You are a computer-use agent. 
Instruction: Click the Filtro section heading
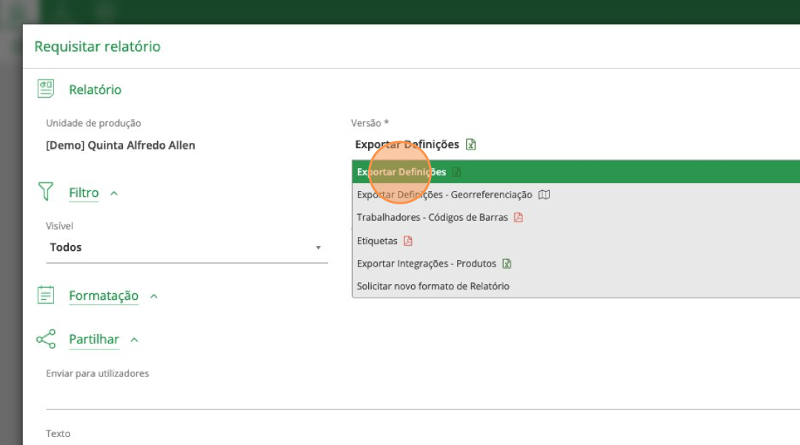point(84,193)
